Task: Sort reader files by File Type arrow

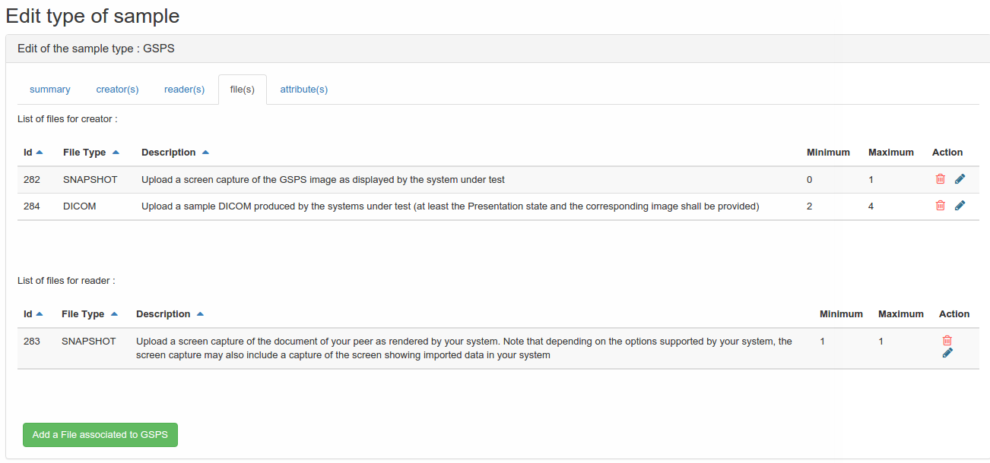Action: (x=114, y=314)
